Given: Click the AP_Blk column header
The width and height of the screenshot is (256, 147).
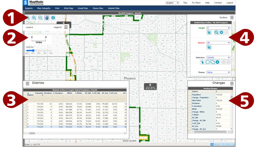Looking at the screenshot, I should coord(88,93).
